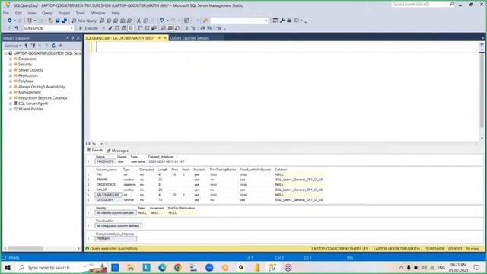Click the Display Estimated Execution Plan icon
The image size is (487, 274).
(x=117, y=28)
